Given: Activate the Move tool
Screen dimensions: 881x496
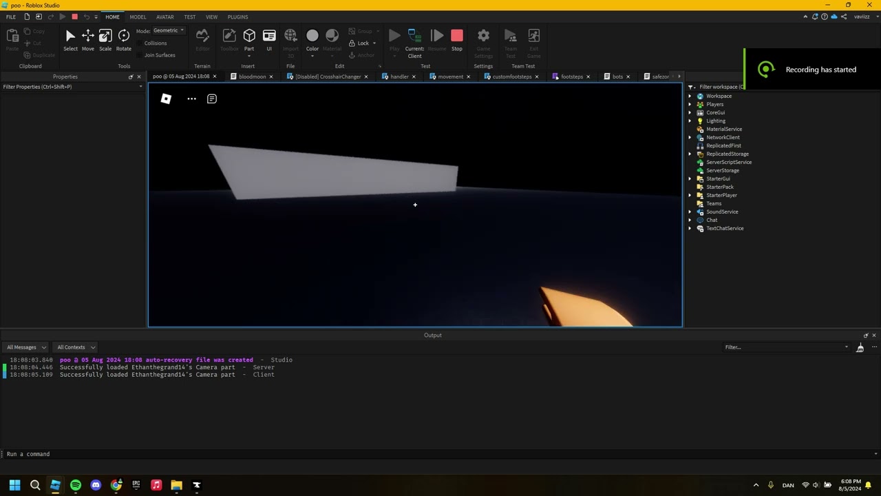Looking at the screenshot, I should pyautogui.click(x=88, y=40).
